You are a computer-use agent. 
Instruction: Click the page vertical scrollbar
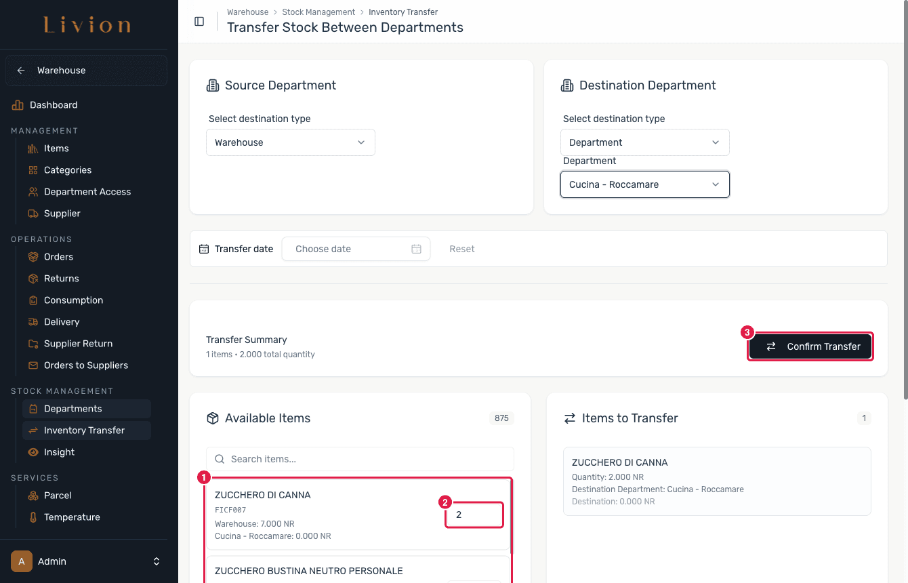click(x=905, y=200)
